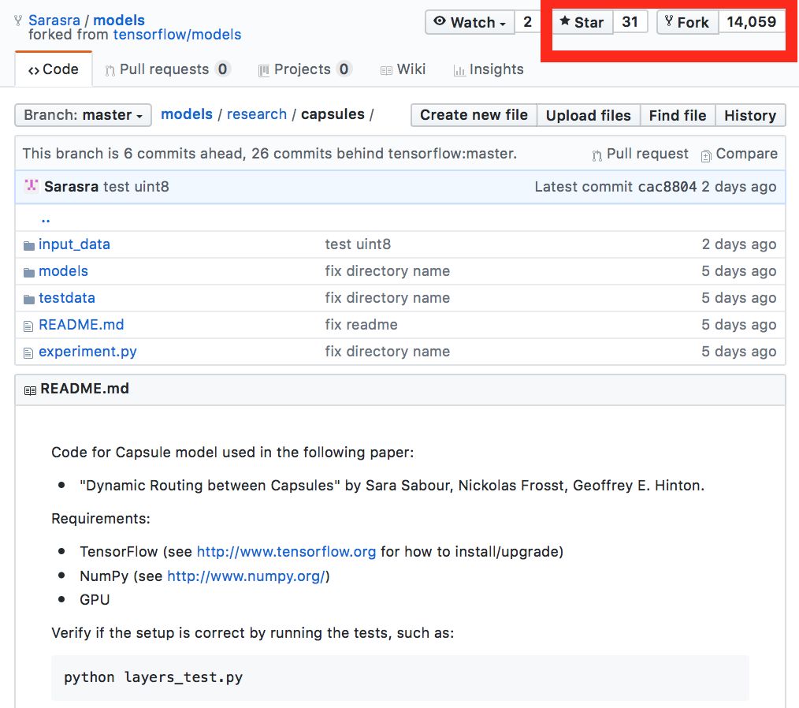Navigate to parent directory via double-dot link

click(46, 218)
